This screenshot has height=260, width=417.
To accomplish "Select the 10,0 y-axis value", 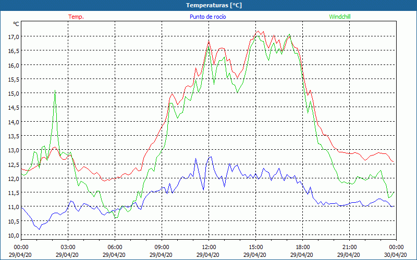I will [x=14, y=236].
